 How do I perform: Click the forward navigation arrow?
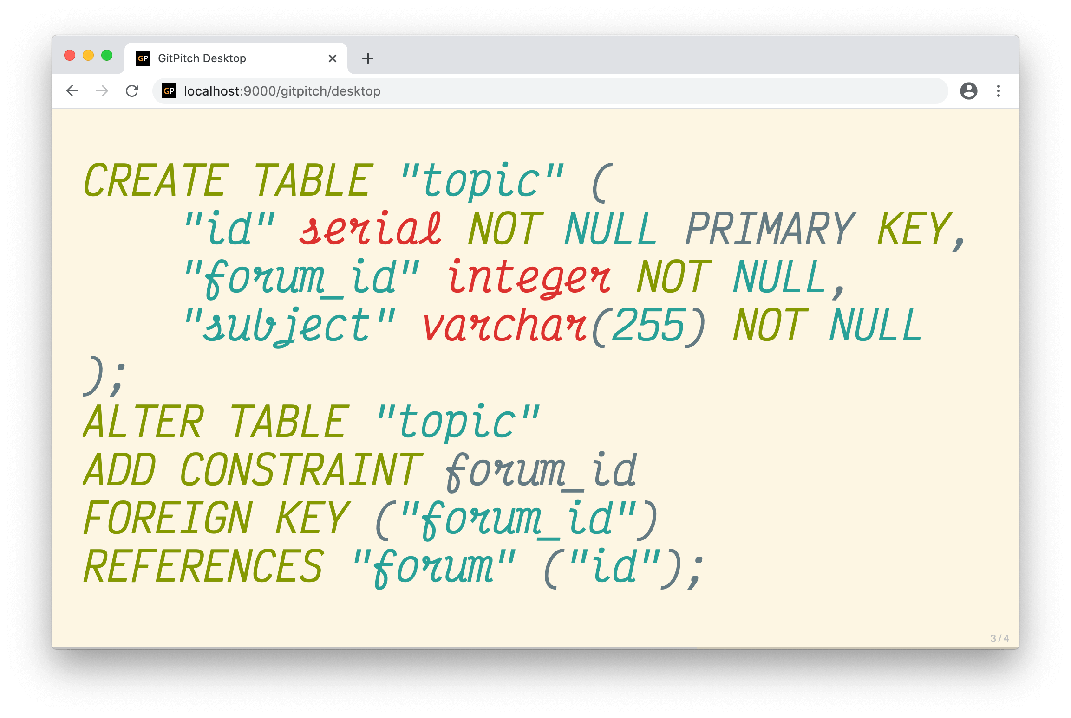[102, 91]
